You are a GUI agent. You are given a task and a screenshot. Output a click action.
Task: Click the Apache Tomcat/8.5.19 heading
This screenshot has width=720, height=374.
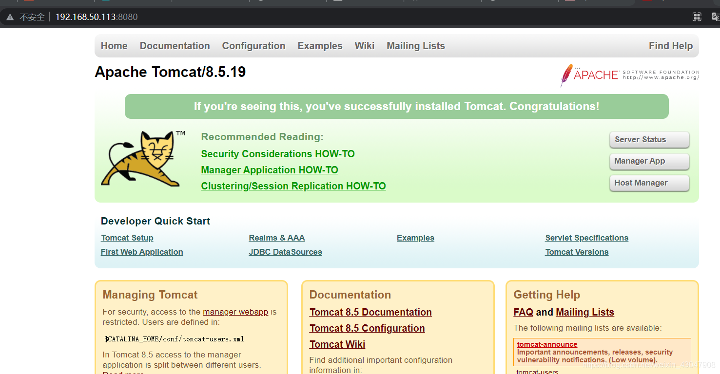click(x=170, y=72)
